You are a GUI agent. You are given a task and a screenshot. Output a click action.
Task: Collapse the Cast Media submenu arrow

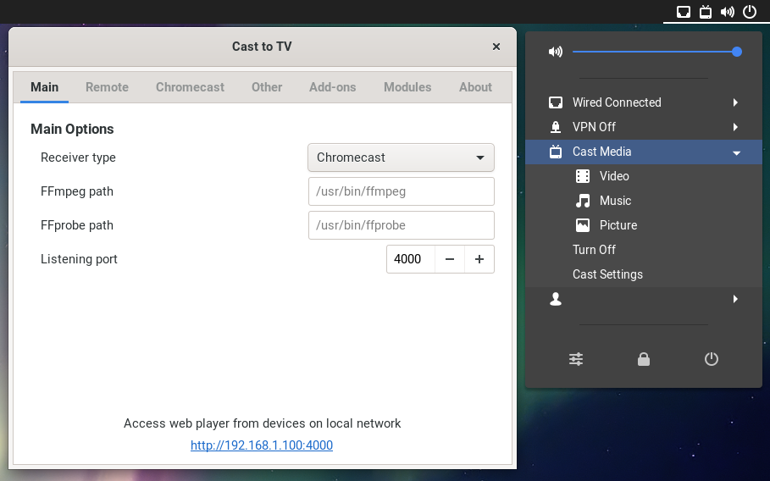(x=736, y=152)
